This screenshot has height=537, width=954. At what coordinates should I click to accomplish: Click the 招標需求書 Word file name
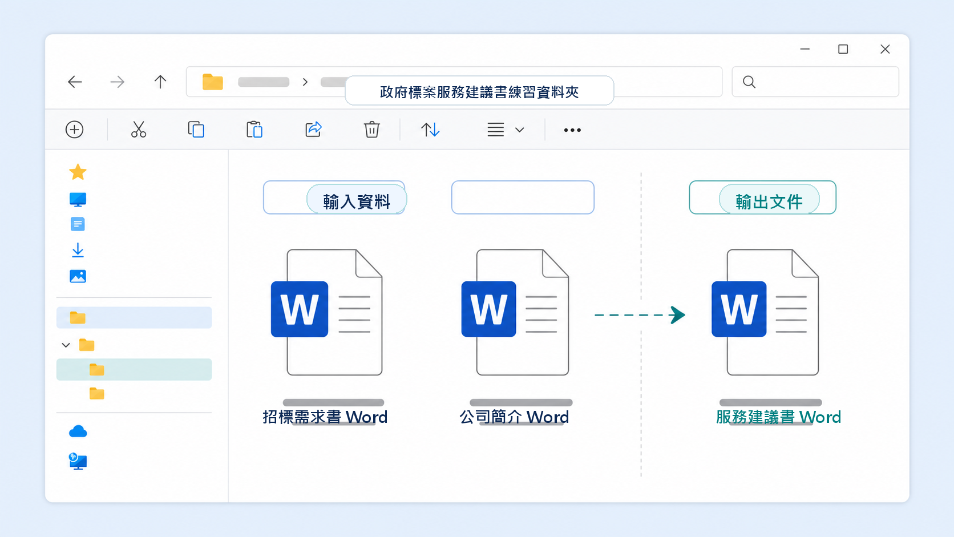[x=325, y=417]
